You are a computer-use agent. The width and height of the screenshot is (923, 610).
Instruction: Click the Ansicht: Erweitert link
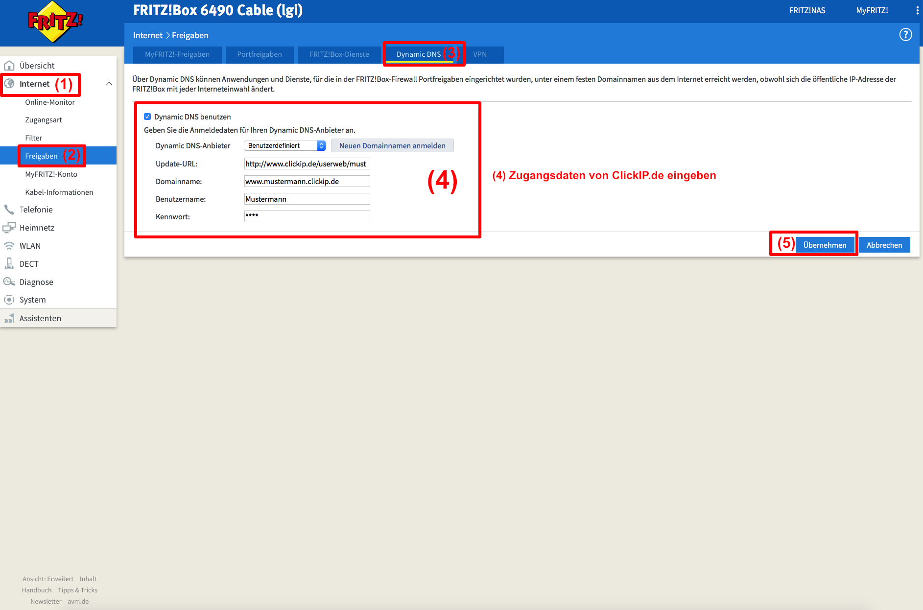point(48,579)
